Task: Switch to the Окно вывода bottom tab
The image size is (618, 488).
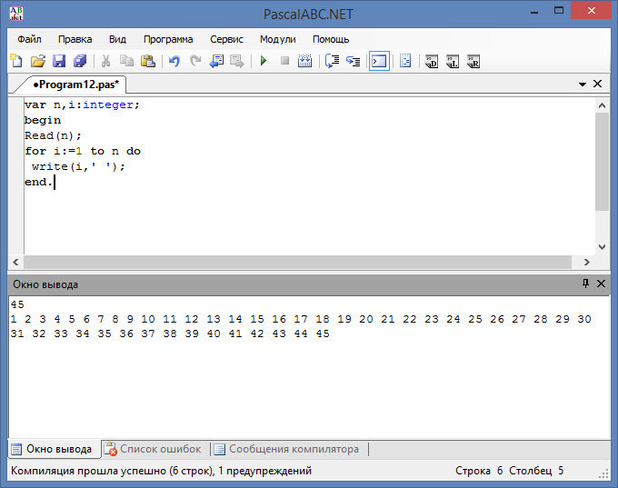Action: [x=53, y=449]
